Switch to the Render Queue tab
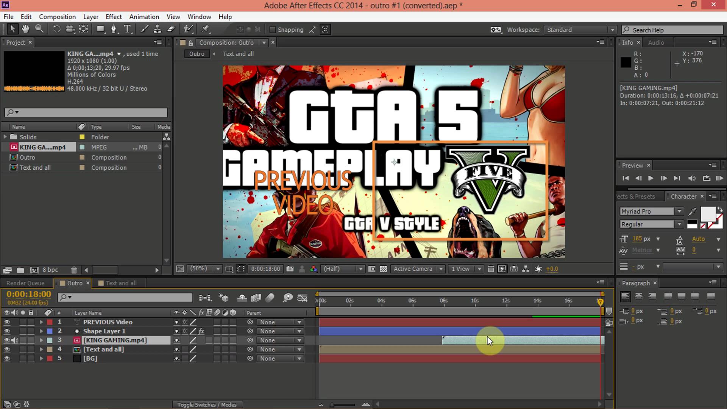 click(25, 283)
